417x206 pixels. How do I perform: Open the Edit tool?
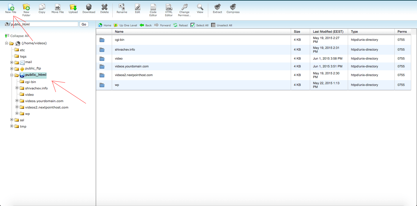pyautogui.click(x=138, y=7)
